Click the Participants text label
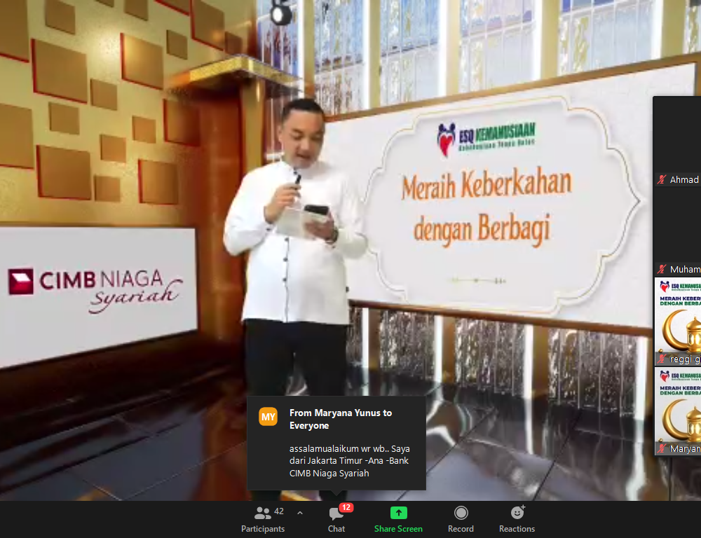Image resolution: width=701 pixels, height=538 pixels. coord(263,529)
